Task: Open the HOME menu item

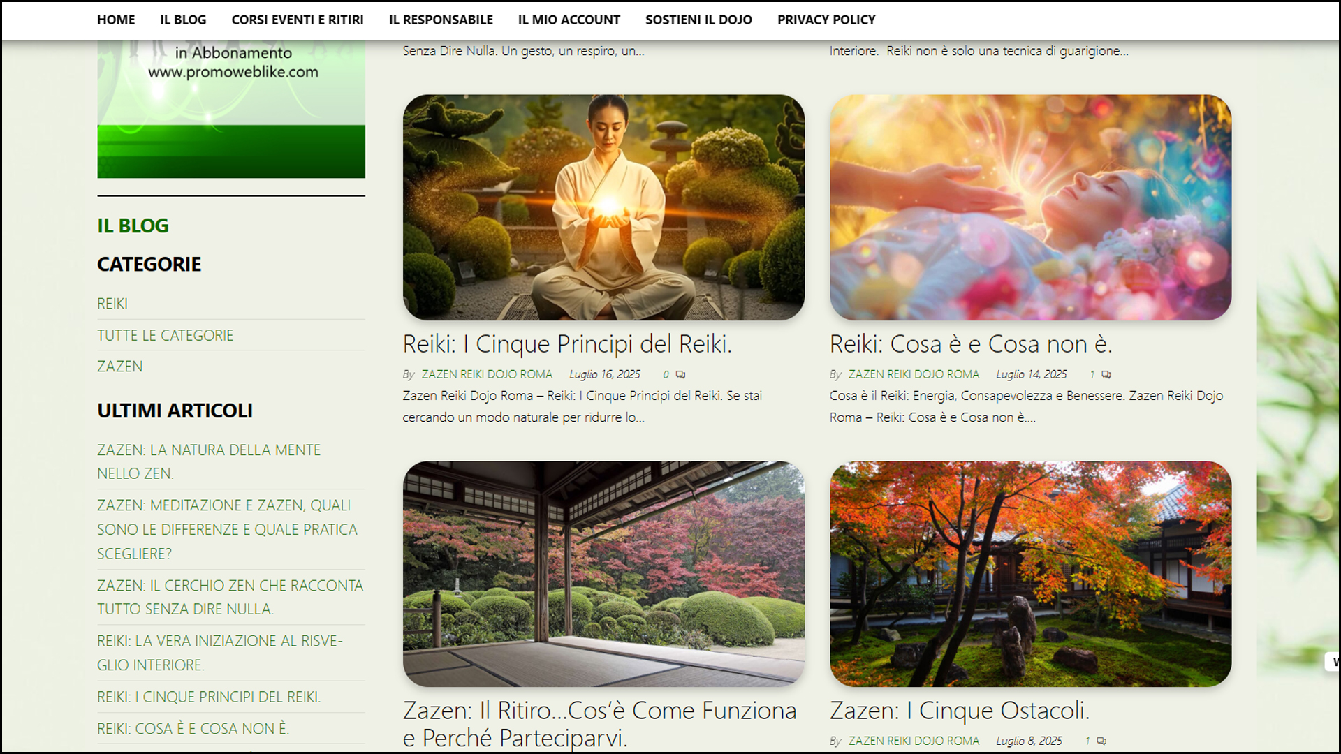Action: pyautogui.click(x=116, y=20)
